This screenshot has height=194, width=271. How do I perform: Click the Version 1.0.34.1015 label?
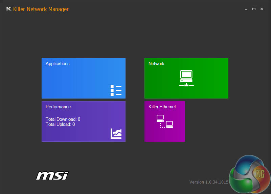209,182
